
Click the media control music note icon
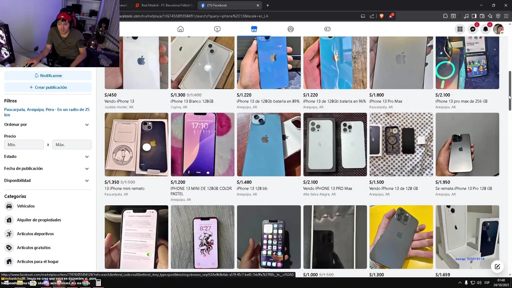[466, 16]
